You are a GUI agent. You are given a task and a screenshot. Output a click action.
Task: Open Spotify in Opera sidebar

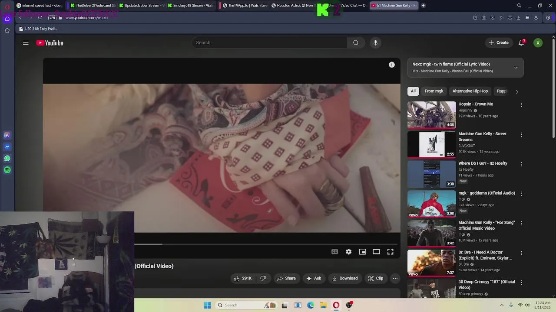coord(7,170)
